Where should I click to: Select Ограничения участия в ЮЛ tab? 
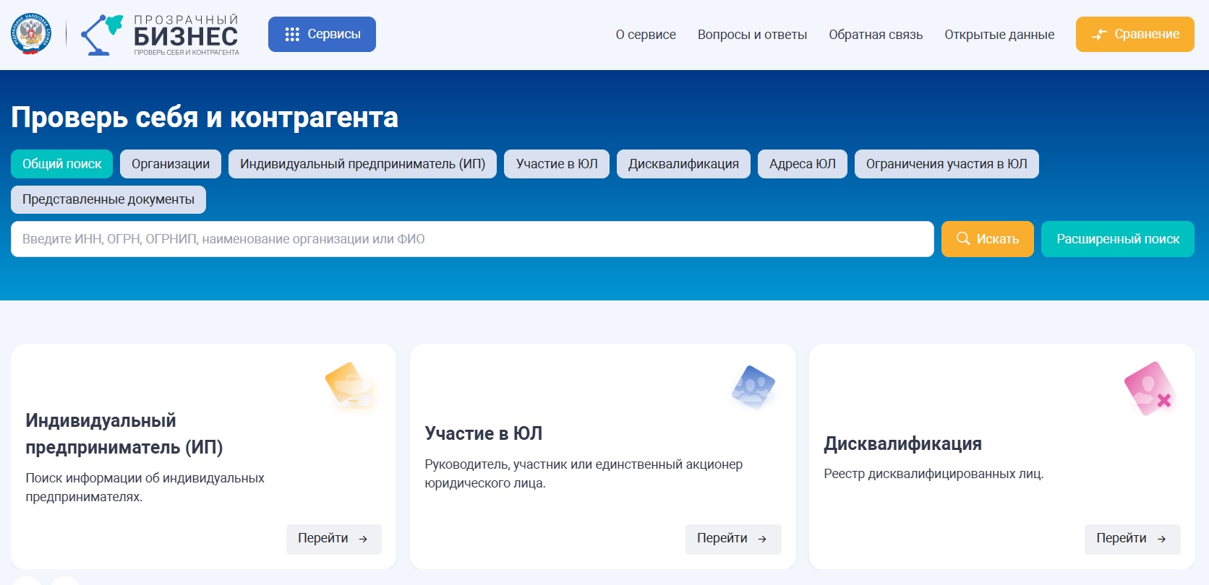(x=947, y=164)
